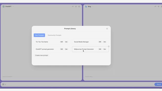Close the Prompt Library dialog
The width and height of the screenshot is (162, 91).
coord(107,29)
